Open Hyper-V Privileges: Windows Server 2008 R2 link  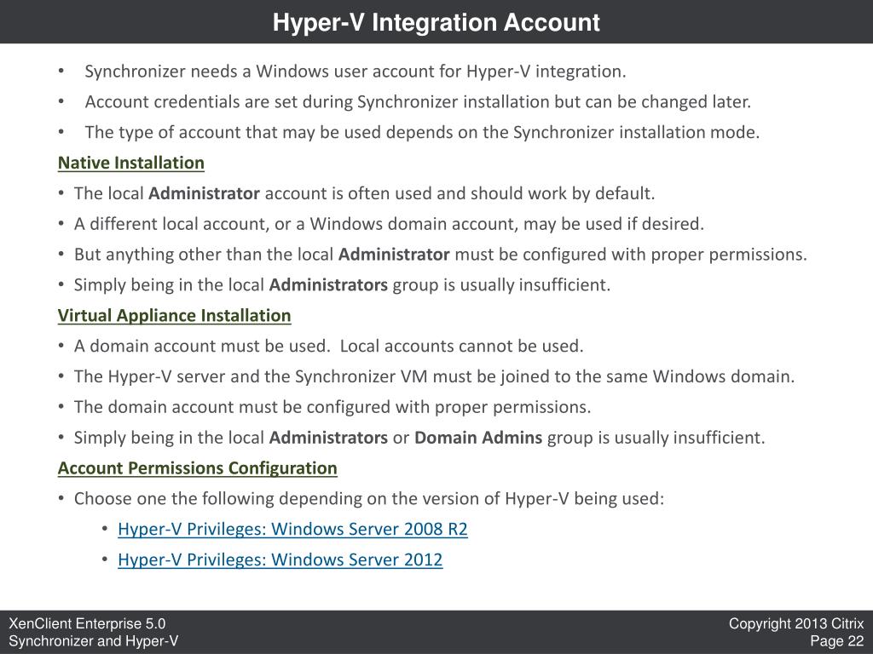pos(292,529)
